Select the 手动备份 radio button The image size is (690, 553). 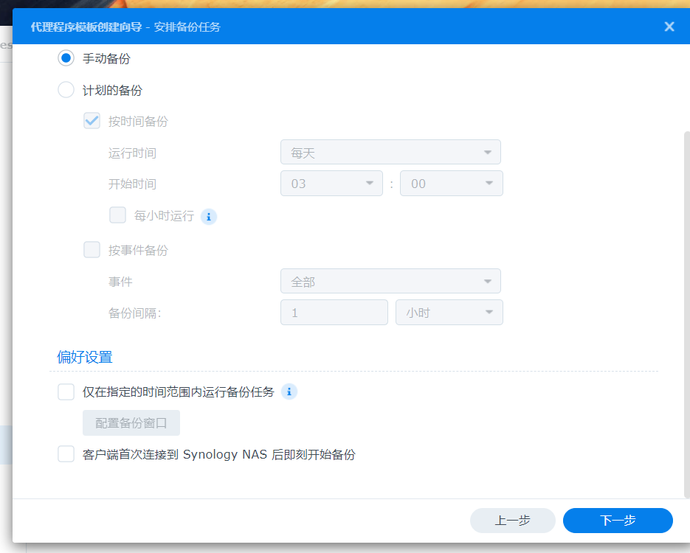coord(66,58)
